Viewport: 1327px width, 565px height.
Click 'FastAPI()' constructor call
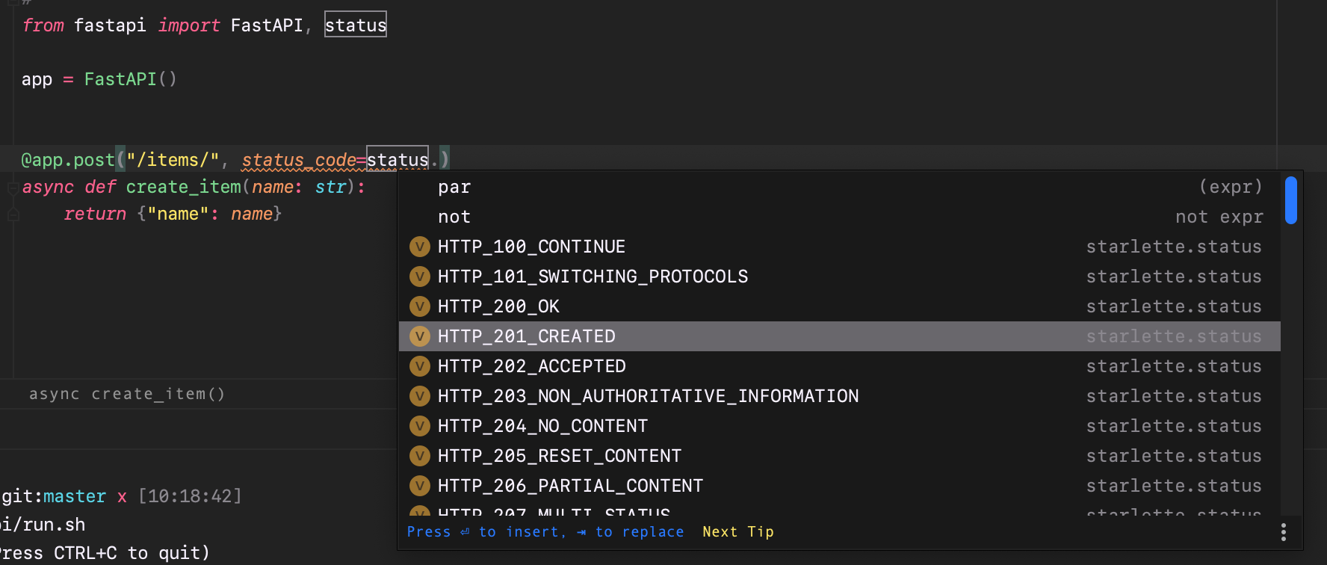coord(130,79)
